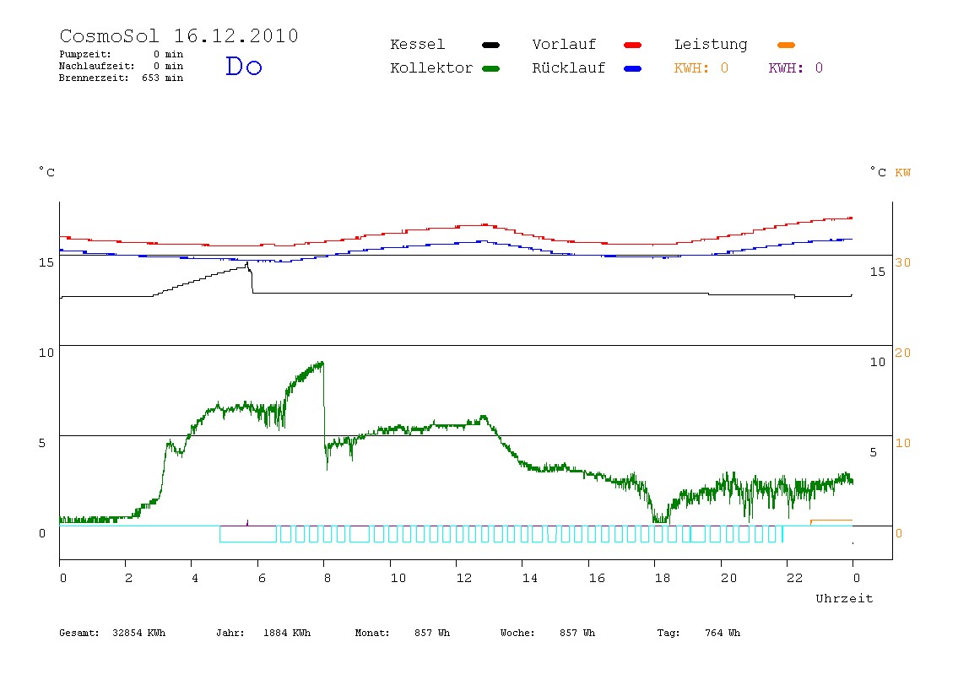Click the "15" tick on left temperature axis
The width and height of the screenshot is (969, 685).
click(46, 262)
